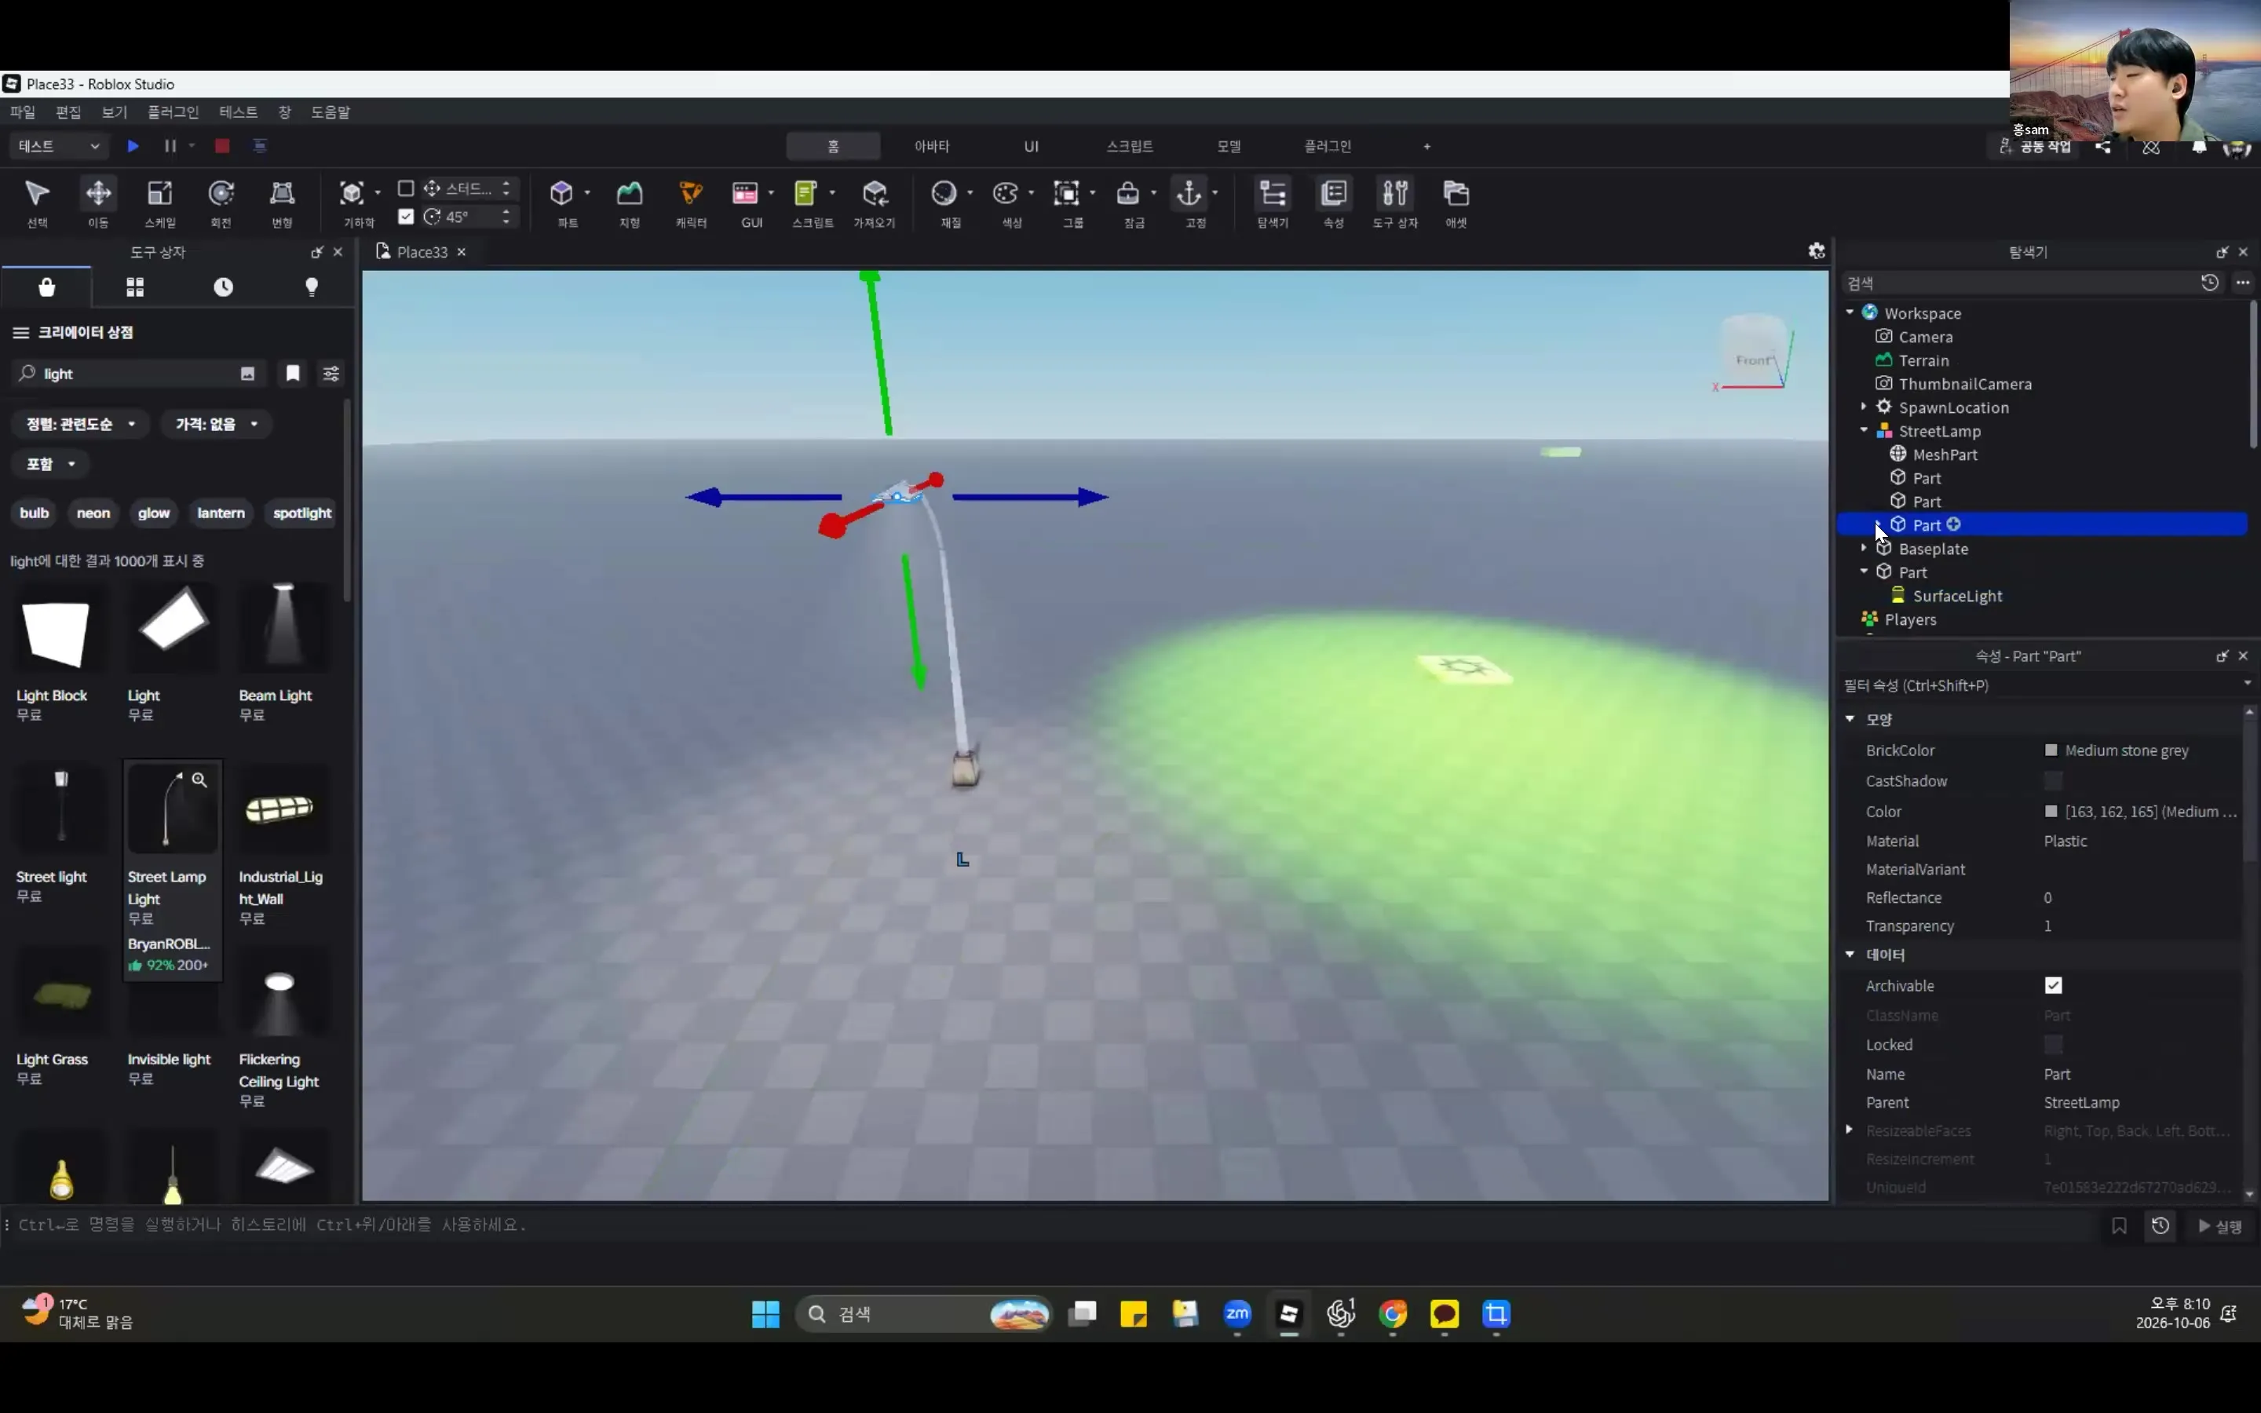Toggle the Locked property checkbox

click(2053, 1044)
